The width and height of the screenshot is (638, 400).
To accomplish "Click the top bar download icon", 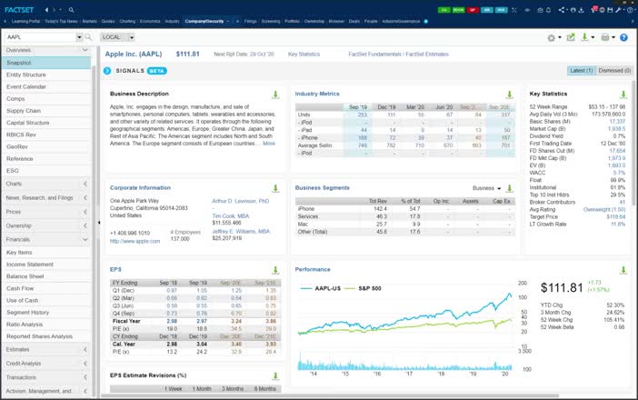I will pos(581,10).
